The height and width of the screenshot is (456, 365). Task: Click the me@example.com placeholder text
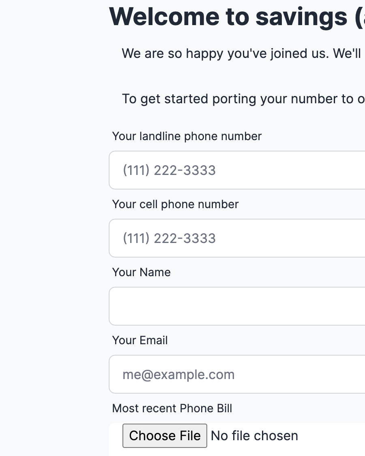point(178,375)
